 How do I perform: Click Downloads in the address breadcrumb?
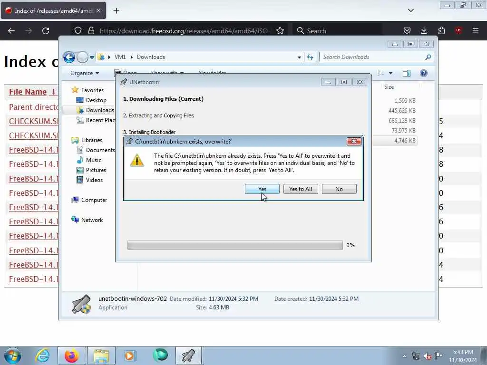(151, 57)
